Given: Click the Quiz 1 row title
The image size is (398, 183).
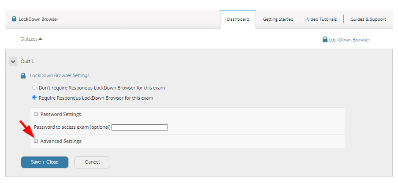Looking at the screenshot, I should (x=27, y=61).
